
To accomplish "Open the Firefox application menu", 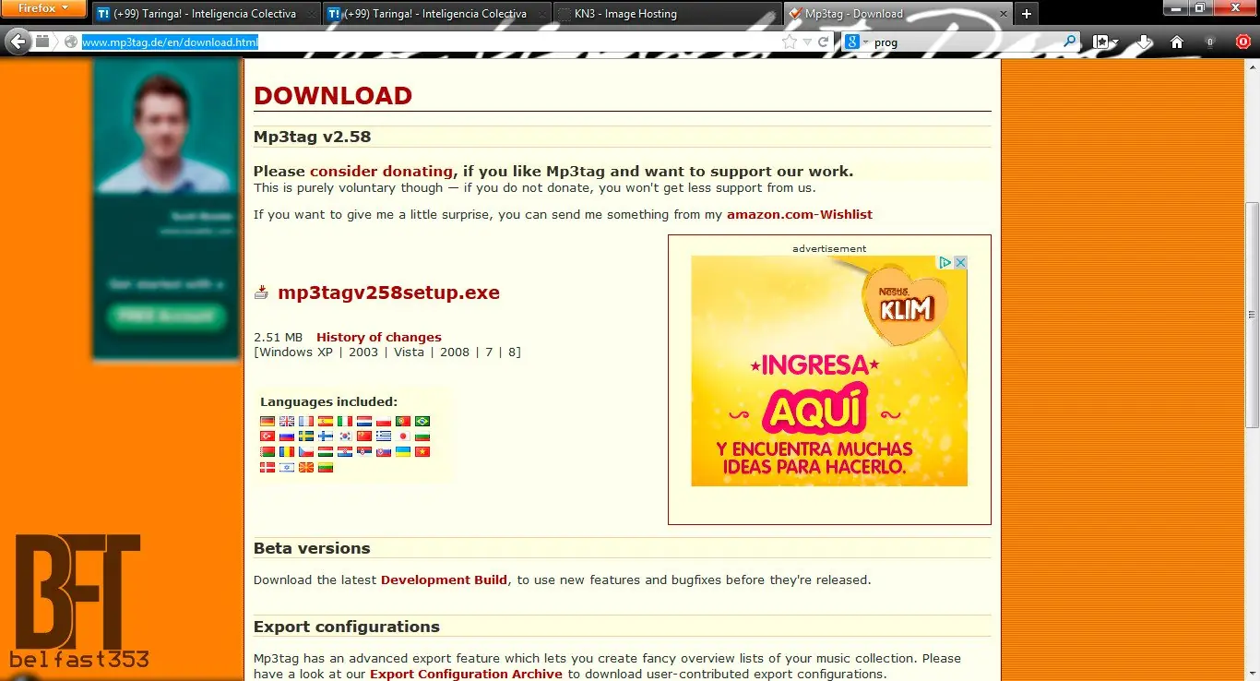I will (x=43, y=9).
